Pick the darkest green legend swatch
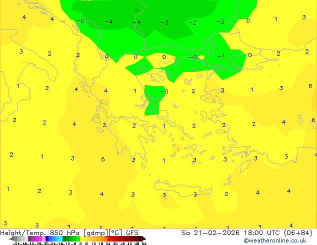Image resolution: width=317 pixels, height=245 pixels. pyautogui.click(x=64, y=238)
